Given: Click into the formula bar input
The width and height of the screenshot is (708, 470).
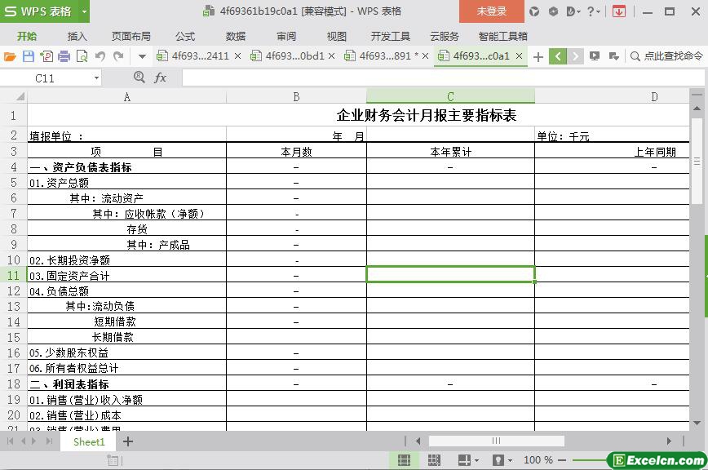Looking at the screenshot, I should pyautogui.click(x=442, y=78).
